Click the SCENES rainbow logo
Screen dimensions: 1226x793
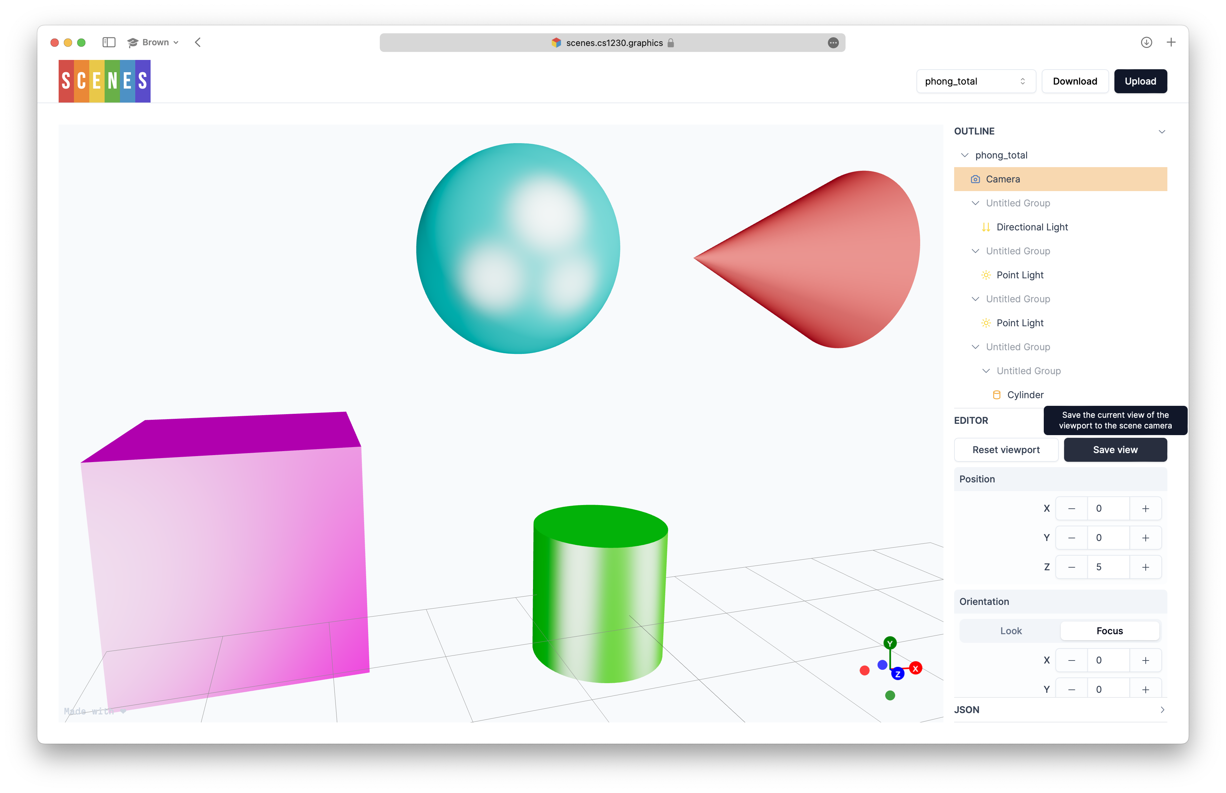[x=105, y=81]
